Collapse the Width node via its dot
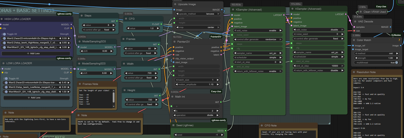This screenshot has height=138, width=404. tap(124, 64)
